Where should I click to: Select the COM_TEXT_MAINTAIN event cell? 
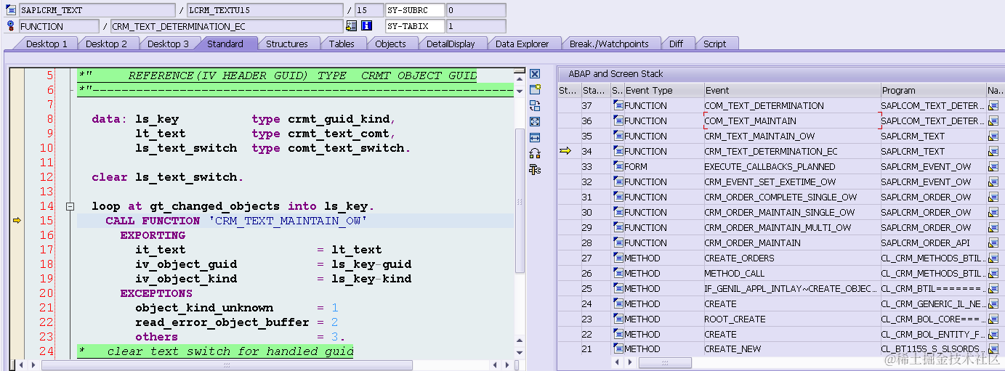click(x=791, y=121)
